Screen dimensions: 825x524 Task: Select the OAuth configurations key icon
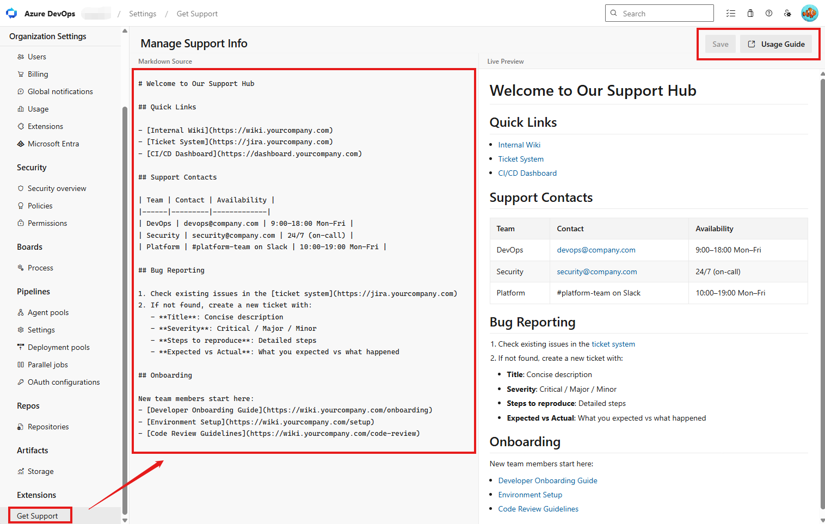point(21,382)
